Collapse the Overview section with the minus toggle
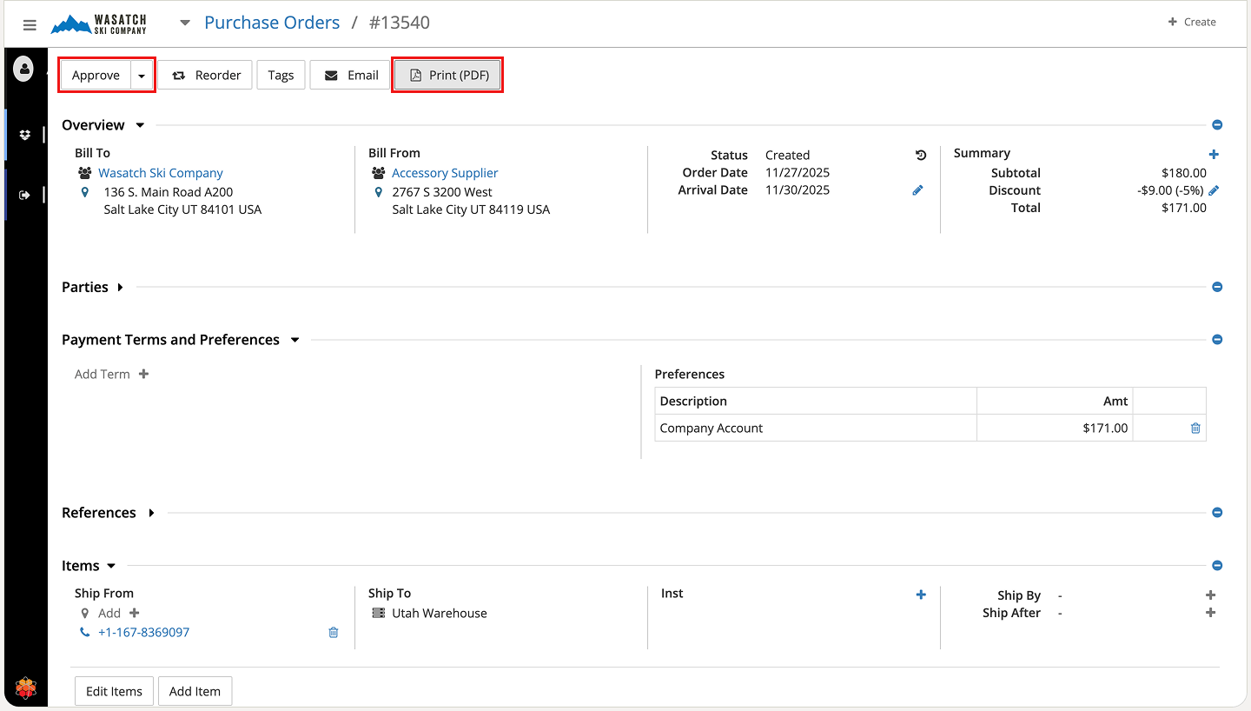This screenshot has width=1251, height=711. 1217,125
